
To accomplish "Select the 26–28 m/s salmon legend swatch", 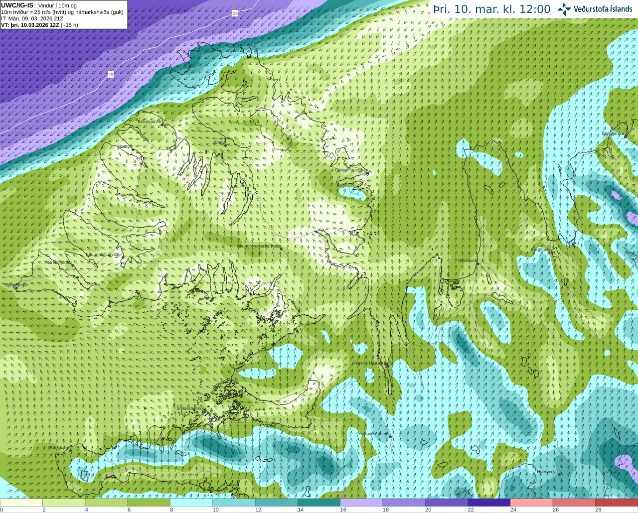I will [574, 503].
